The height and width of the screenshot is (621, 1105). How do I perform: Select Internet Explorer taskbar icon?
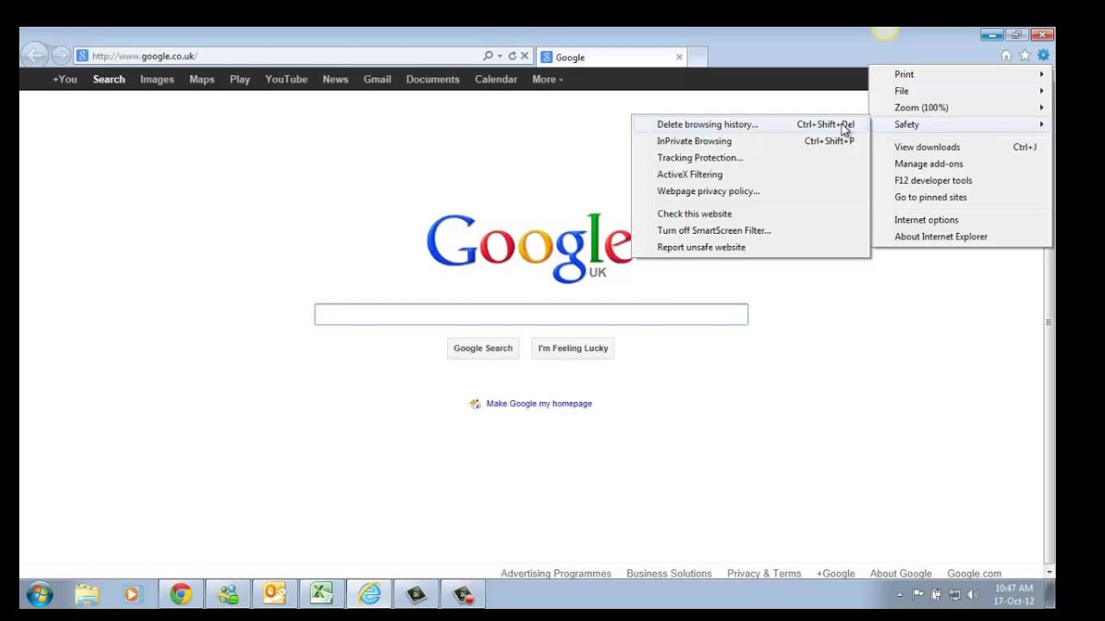pos(369,594)
